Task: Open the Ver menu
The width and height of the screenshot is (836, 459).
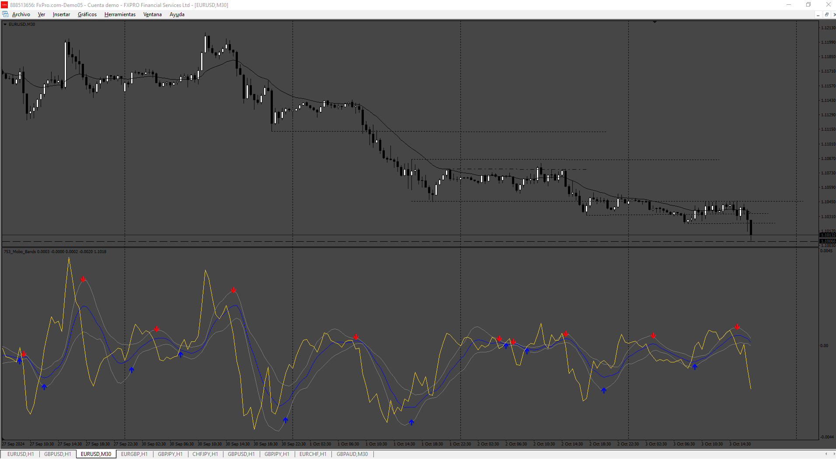Action: 42,14
